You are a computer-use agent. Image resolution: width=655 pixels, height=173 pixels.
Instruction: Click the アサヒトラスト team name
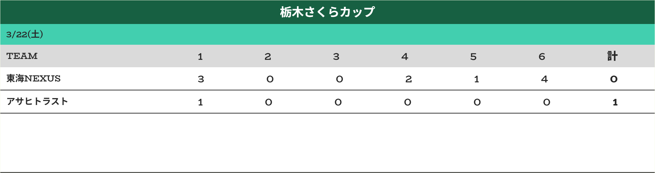click(x=37, y=101)
